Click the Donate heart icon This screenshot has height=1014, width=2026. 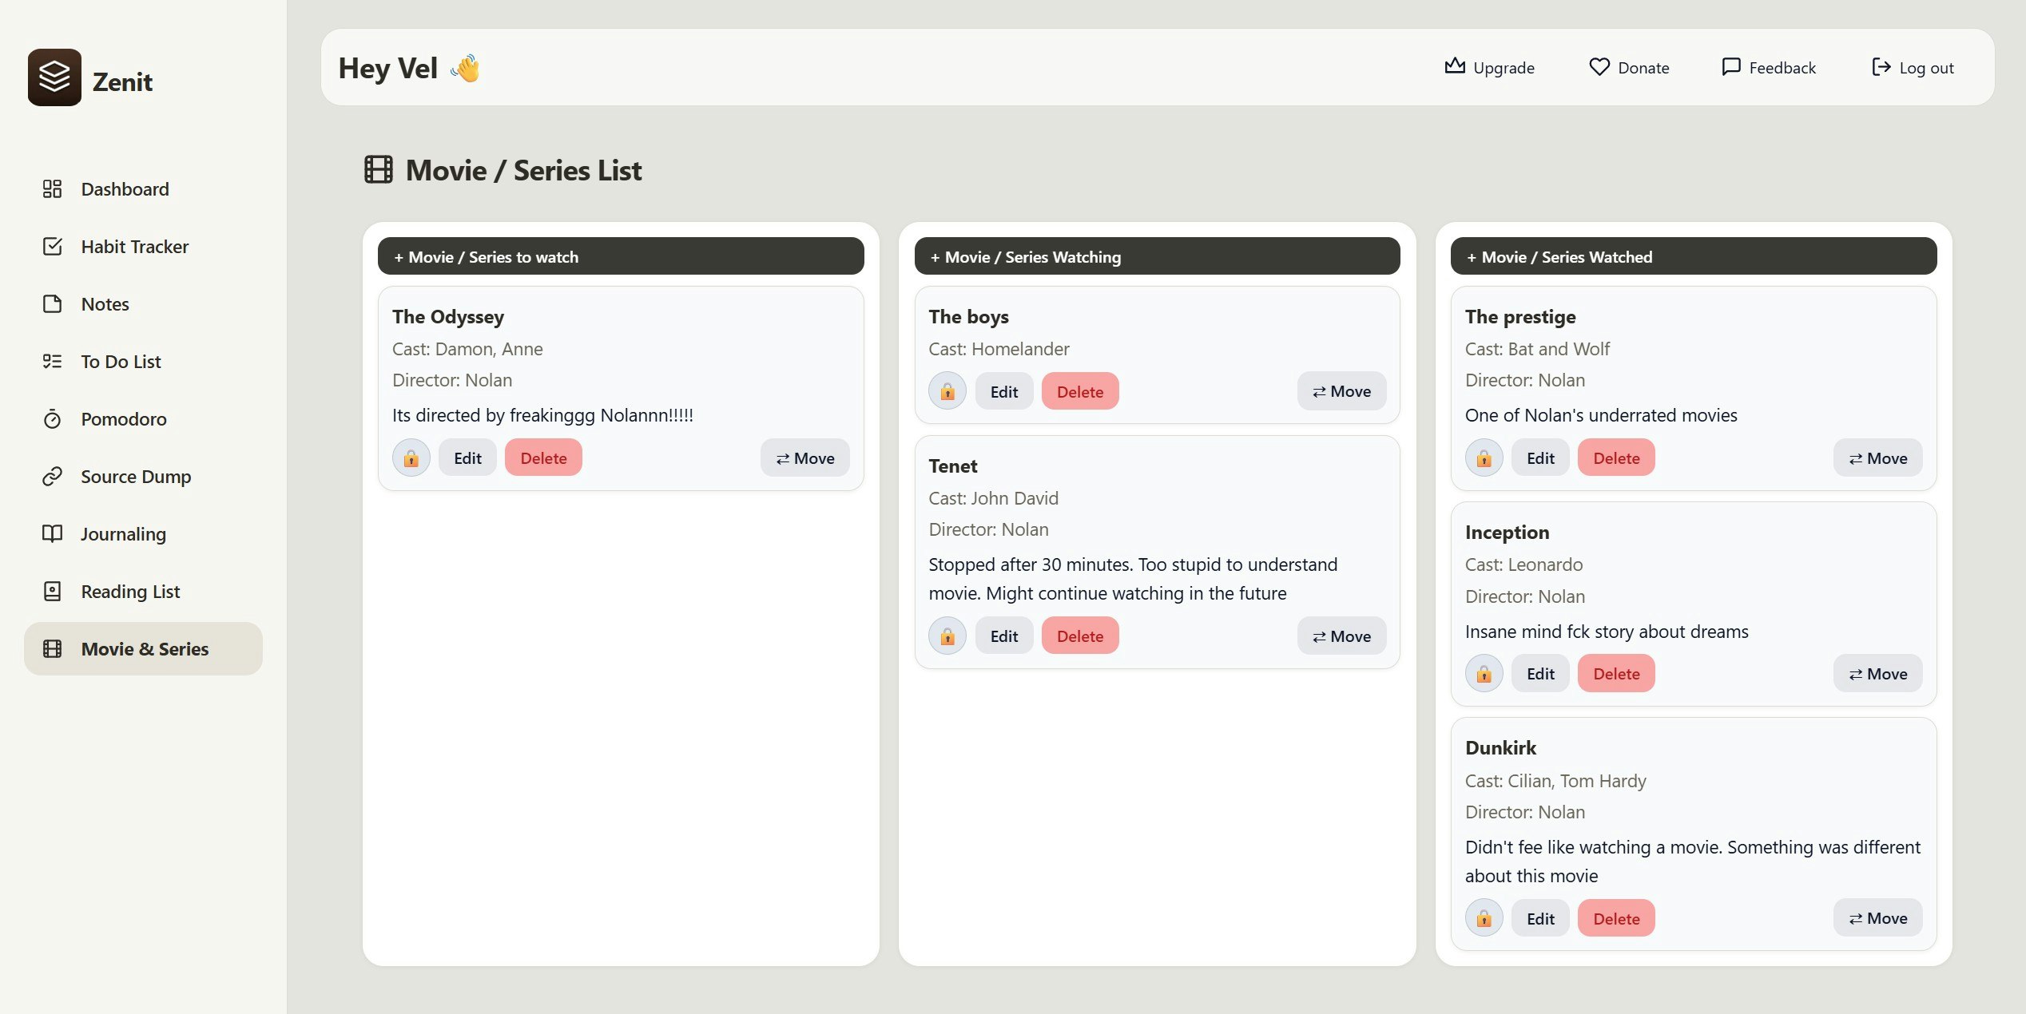pyautogui.click(x=1599, y=67)
